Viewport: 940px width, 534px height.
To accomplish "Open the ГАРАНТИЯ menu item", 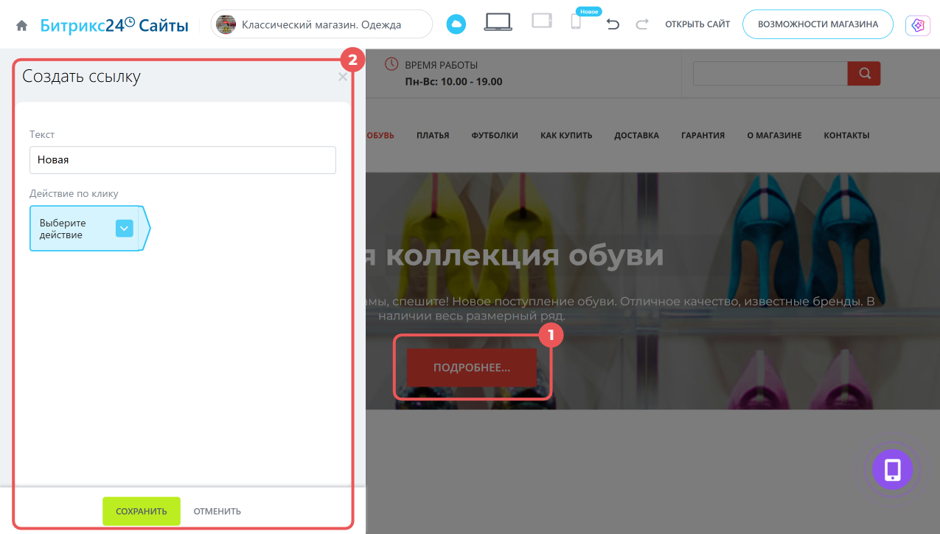I will pos(703,135).
